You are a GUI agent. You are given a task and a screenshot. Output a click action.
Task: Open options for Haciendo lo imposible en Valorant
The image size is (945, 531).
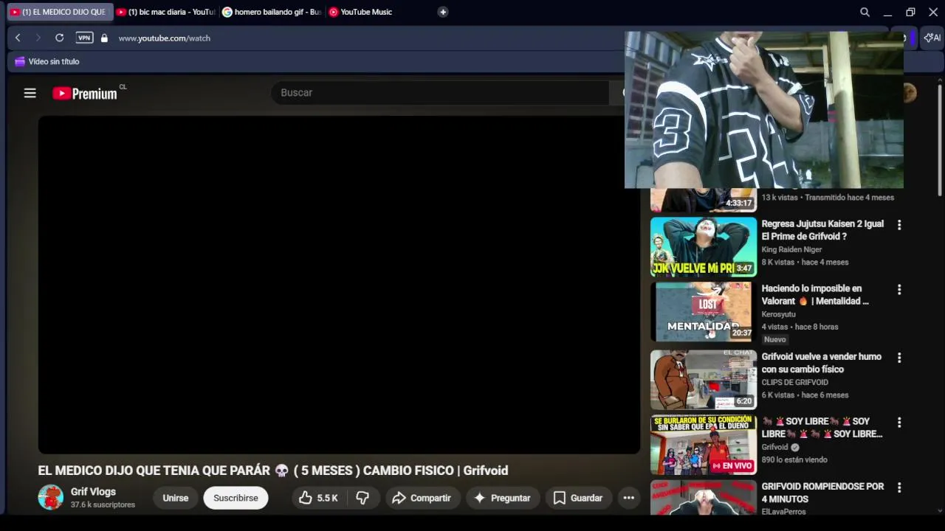click(899, 290)
